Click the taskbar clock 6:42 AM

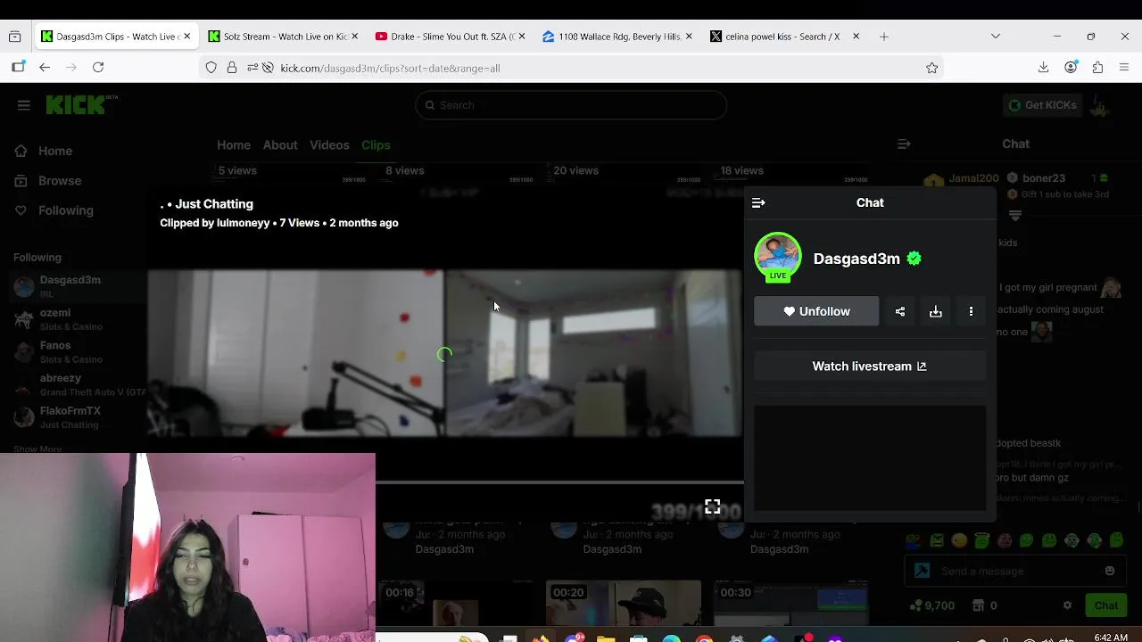[1110, 637]
